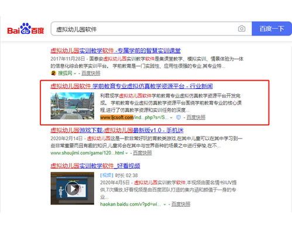Open 百度快照 for the ljcsoft result
The width and height of the screenshot is (292, 243).
(196, 117)
